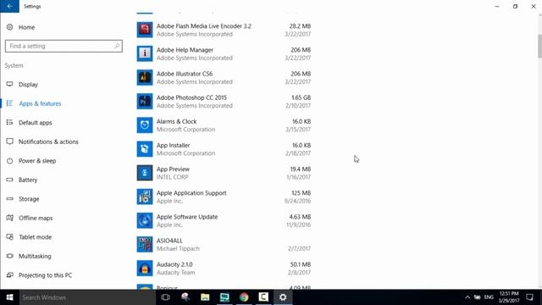Click the 4.63 MB size value
This screenshot has width=542, height=305.
(x=300, y=217)
